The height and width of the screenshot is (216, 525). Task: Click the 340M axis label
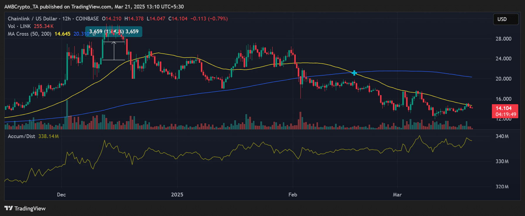point(502,136)
